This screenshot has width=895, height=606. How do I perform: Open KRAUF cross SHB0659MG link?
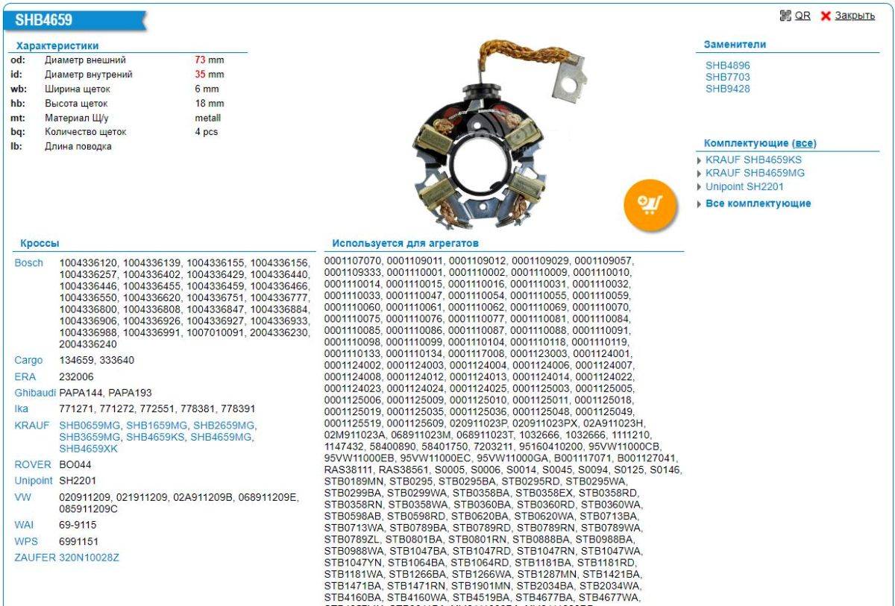89,425
